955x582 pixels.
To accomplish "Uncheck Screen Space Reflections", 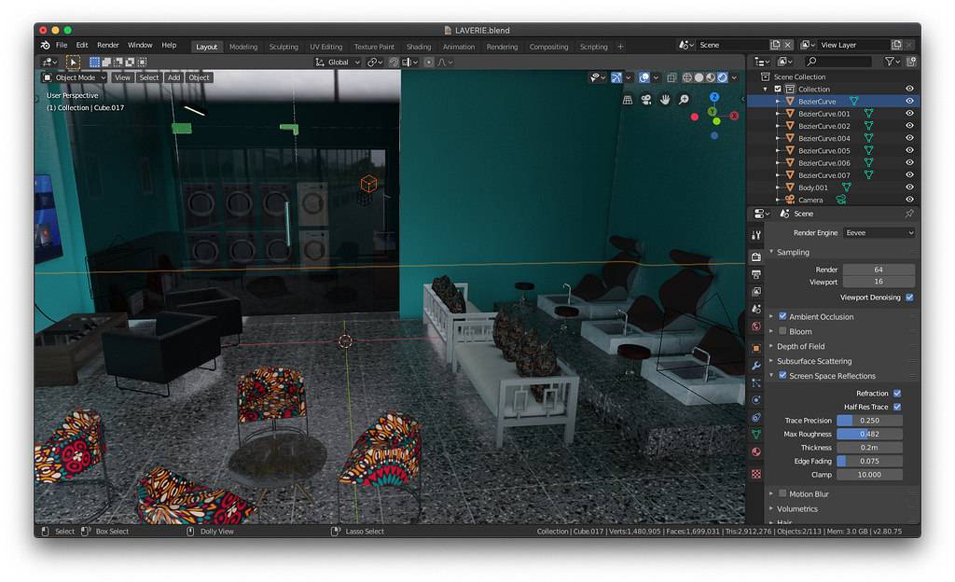I will point(782,375).
